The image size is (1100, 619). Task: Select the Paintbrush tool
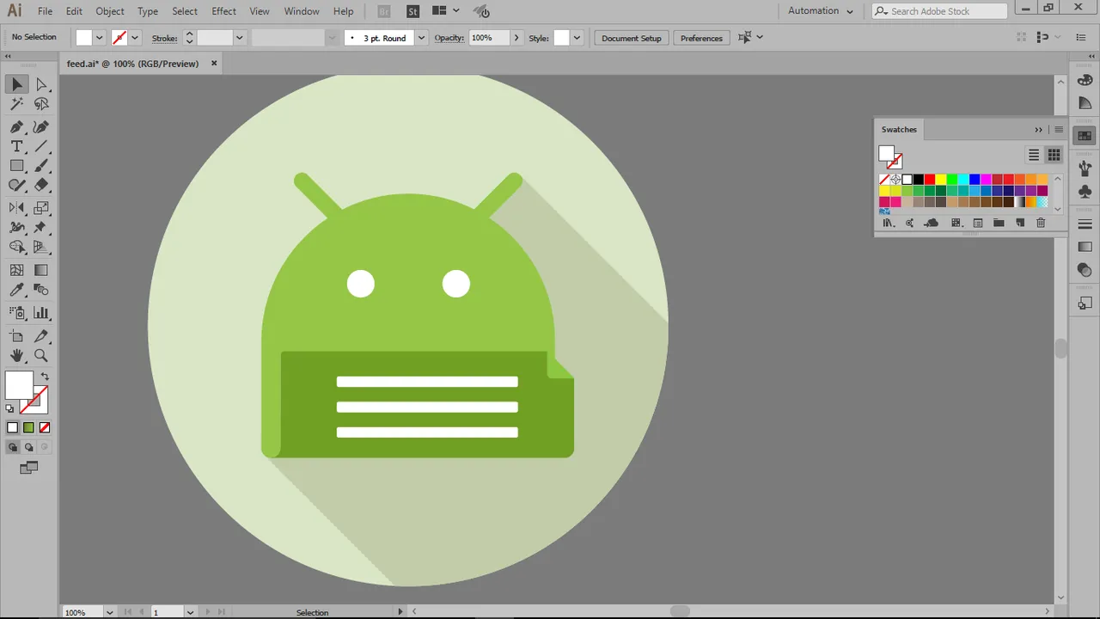coord(41,166)
